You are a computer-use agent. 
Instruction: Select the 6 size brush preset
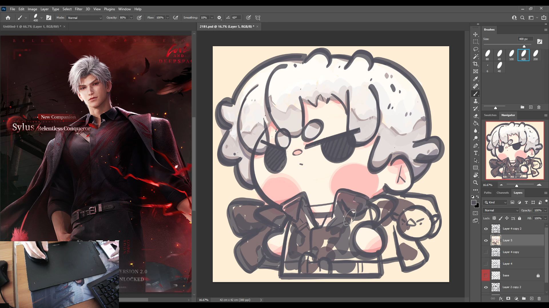(488, 67)
